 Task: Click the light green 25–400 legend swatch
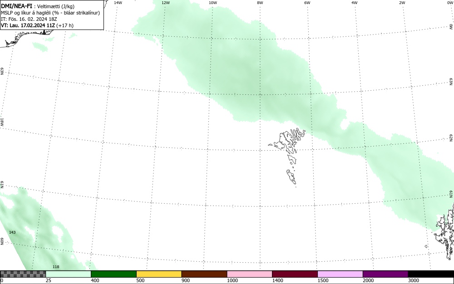point(69,274)
